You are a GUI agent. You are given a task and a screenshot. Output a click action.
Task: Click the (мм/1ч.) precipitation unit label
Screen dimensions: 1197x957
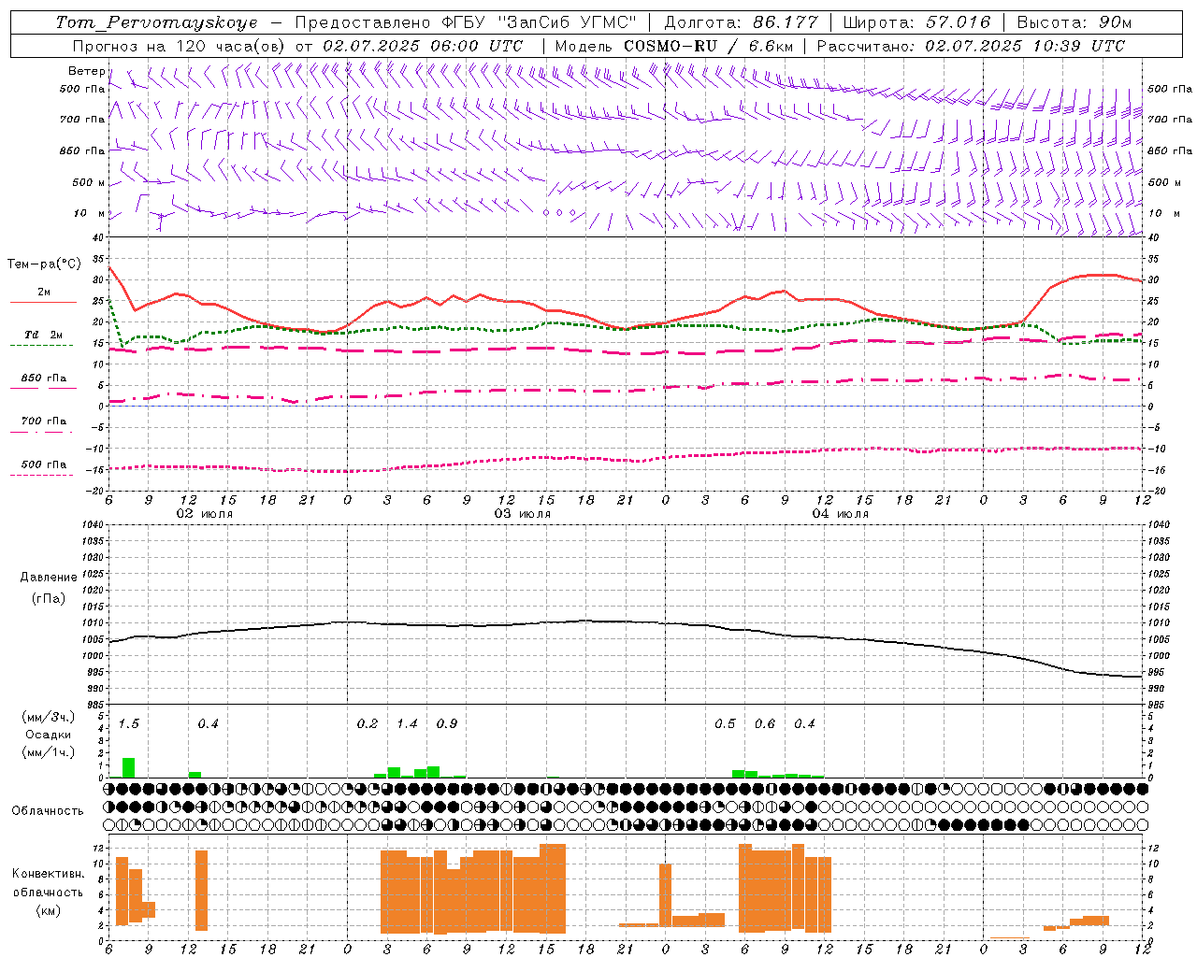tap(49, 752)
